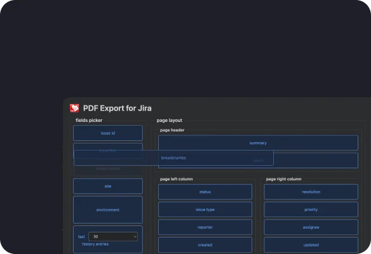The width and height of the screenshot is (371, 254).
Task: Open the history entries count dropdown
Action: click(113, 236)
